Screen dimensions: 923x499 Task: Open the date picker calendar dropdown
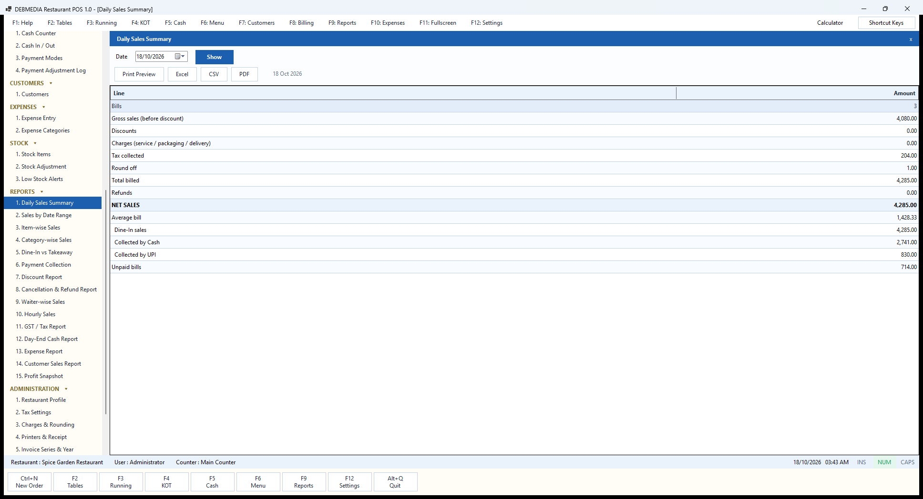pyautogui.click(x=180, y=57)
